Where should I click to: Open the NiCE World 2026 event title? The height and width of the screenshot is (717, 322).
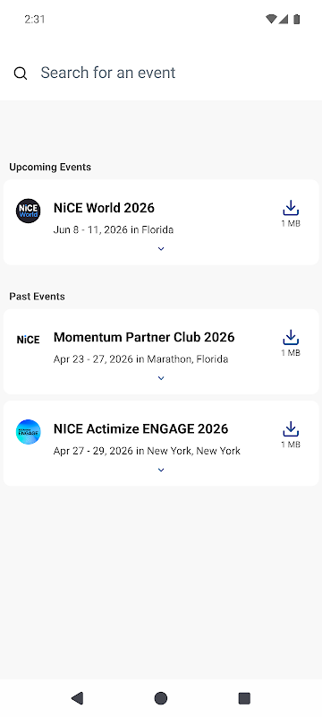(x=104, y=208)
